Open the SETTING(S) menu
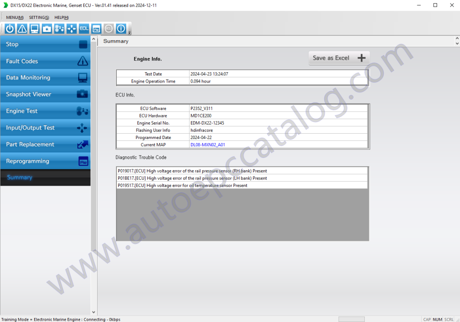 click(x=39, y=17)
